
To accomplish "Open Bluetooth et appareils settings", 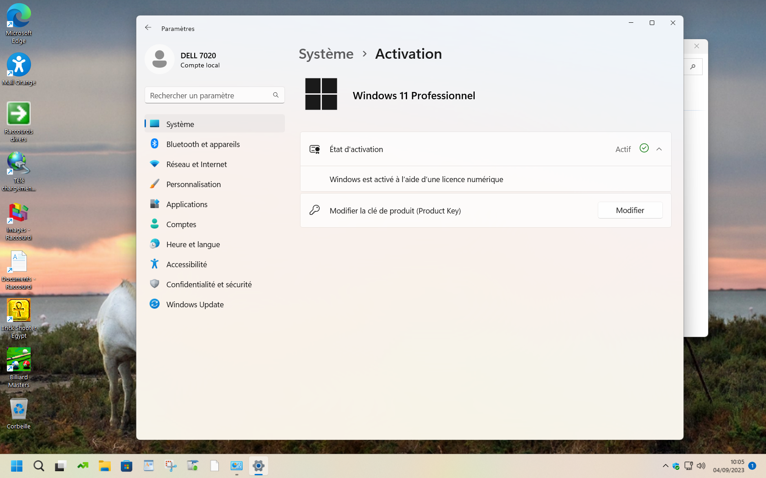I will pos(215,144).
